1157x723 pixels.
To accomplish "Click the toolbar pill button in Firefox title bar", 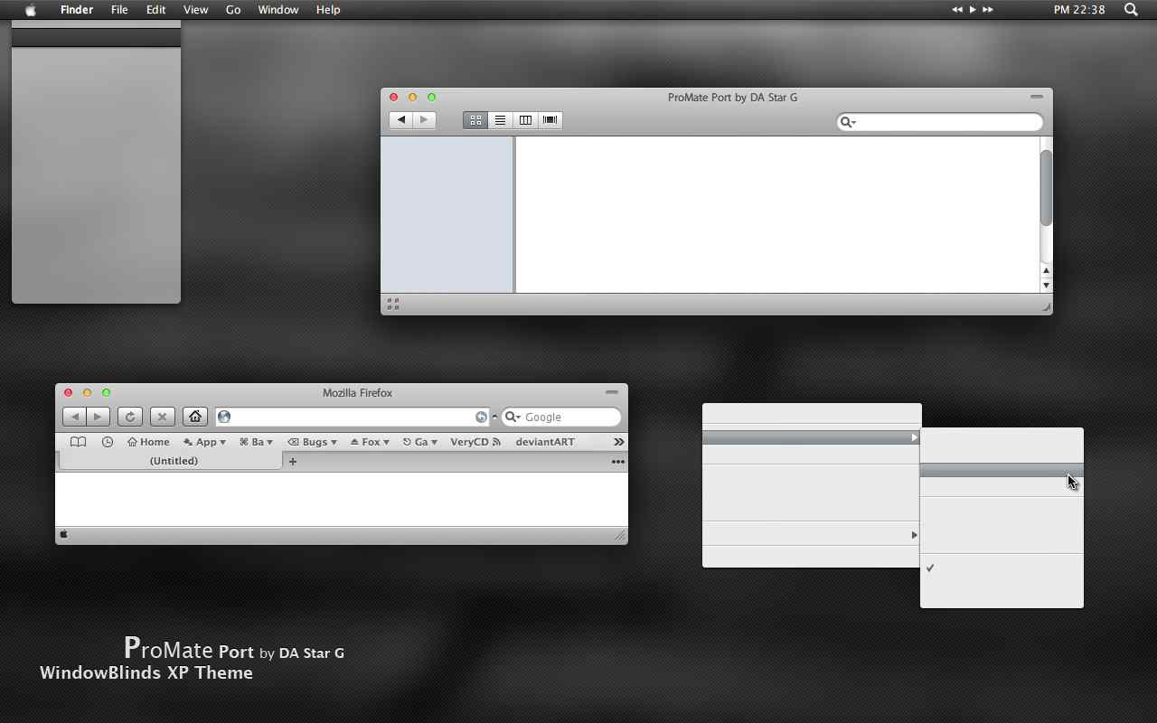I will tap(612, 392).
